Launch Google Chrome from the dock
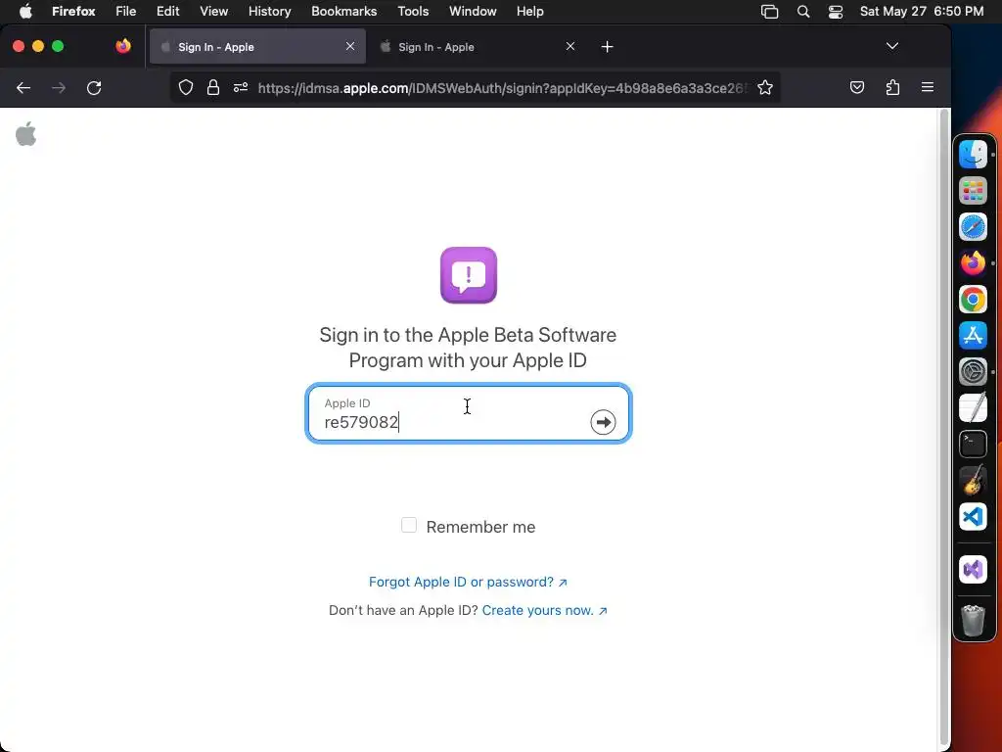Image resolution: width=1002 pixels, height=752 pixels. tap(973, 300)
